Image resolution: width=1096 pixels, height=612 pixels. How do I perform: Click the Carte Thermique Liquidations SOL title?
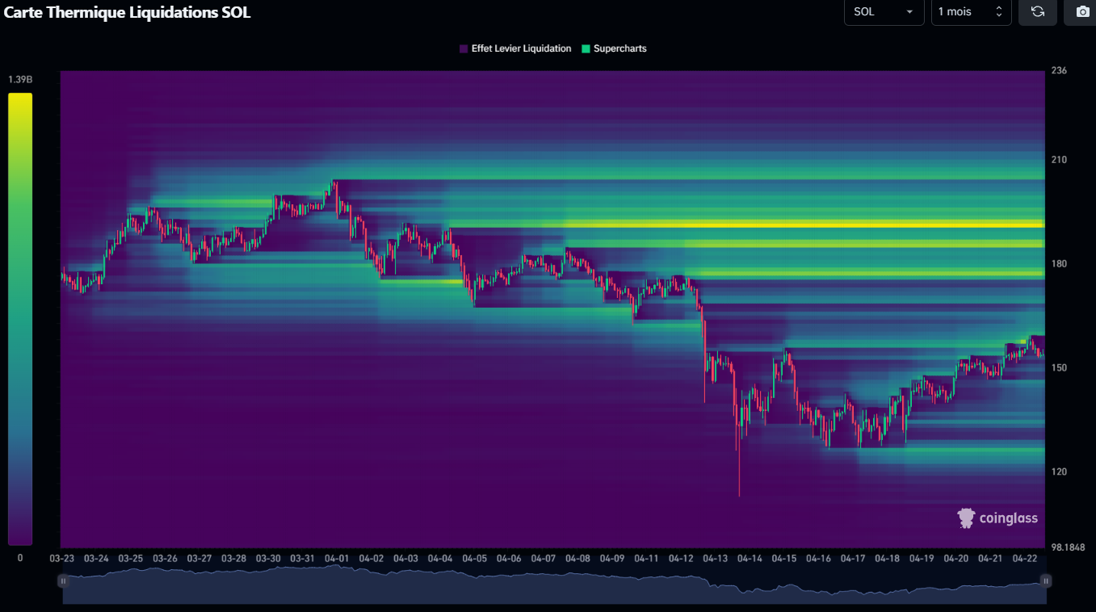coord(127,12)
